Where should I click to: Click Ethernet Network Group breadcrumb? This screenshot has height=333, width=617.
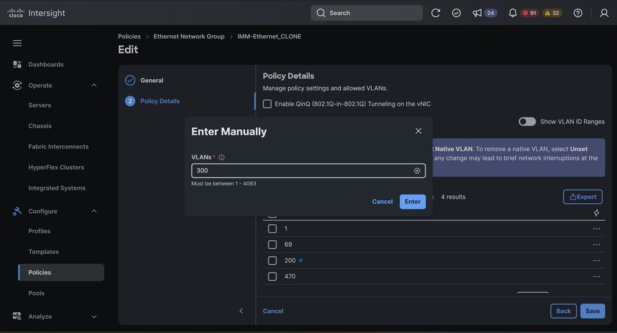click(x=189, y=36)
